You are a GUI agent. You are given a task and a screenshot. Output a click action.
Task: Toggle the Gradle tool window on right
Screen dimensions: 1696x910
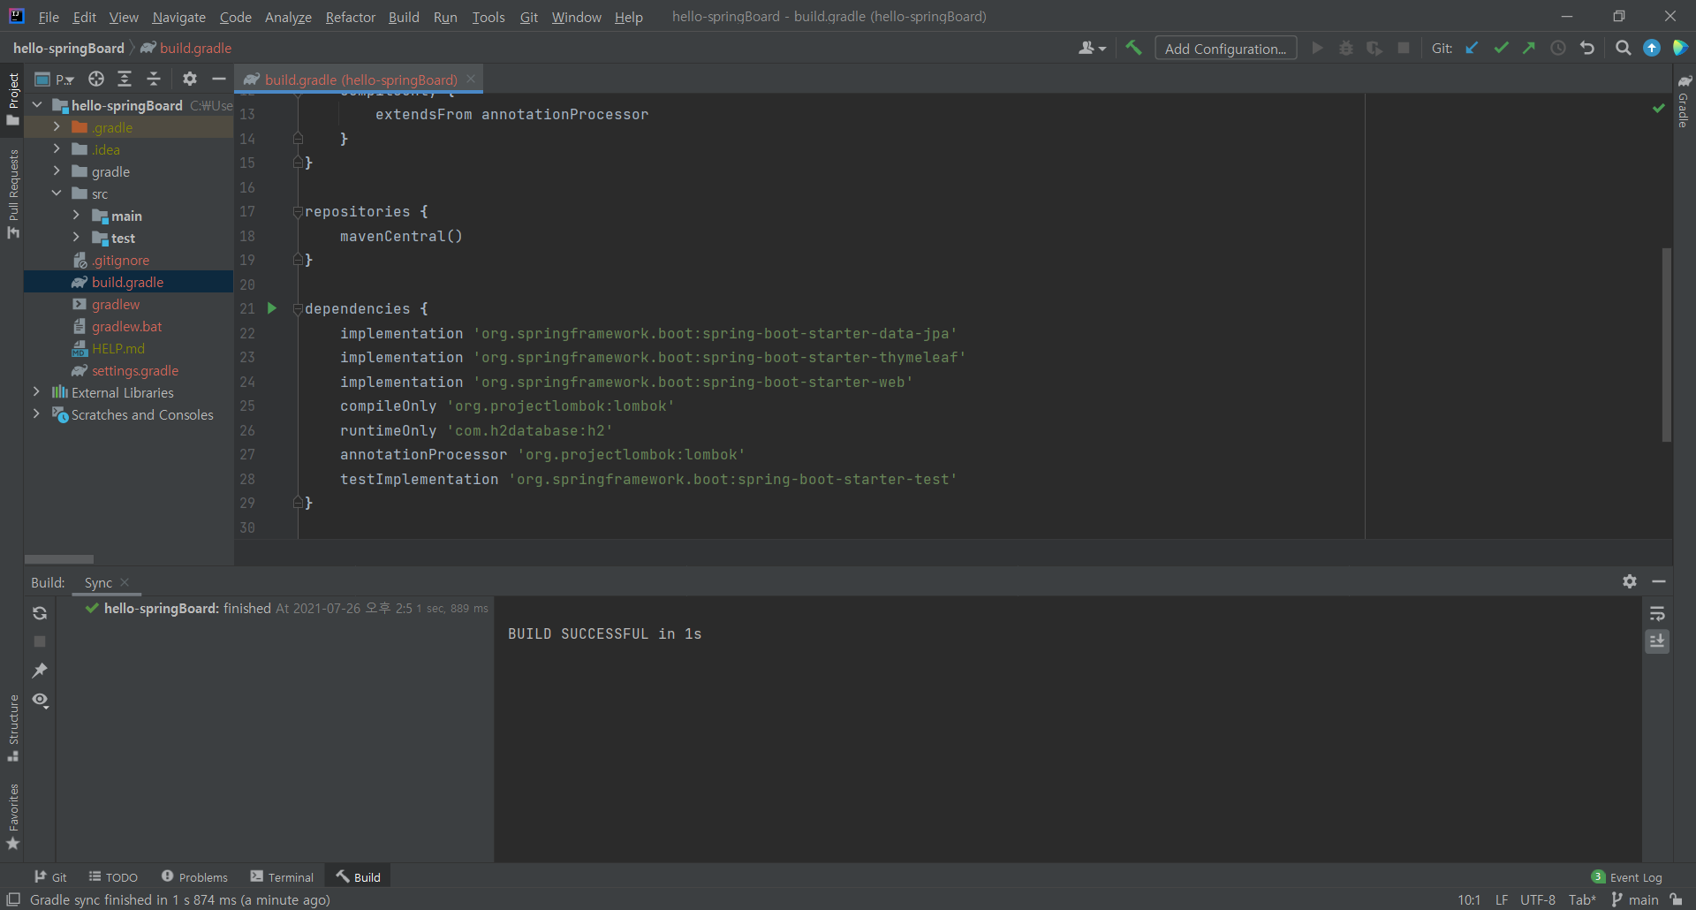coord(1685,101)
